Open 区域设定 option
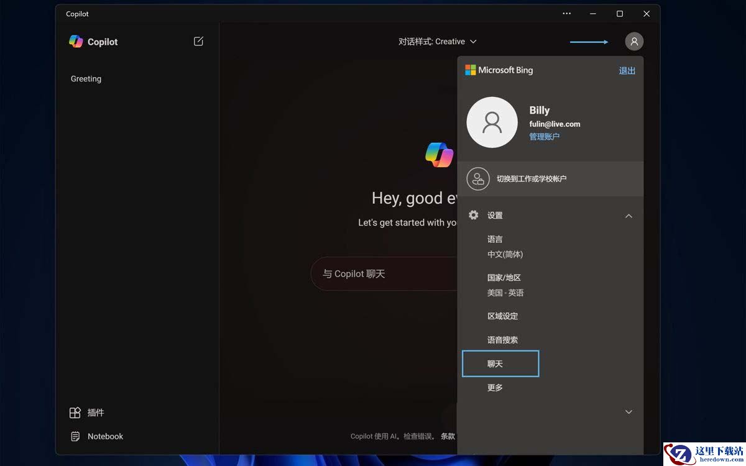Viewport: 746px width, 466px height. (x=503, y=316)
